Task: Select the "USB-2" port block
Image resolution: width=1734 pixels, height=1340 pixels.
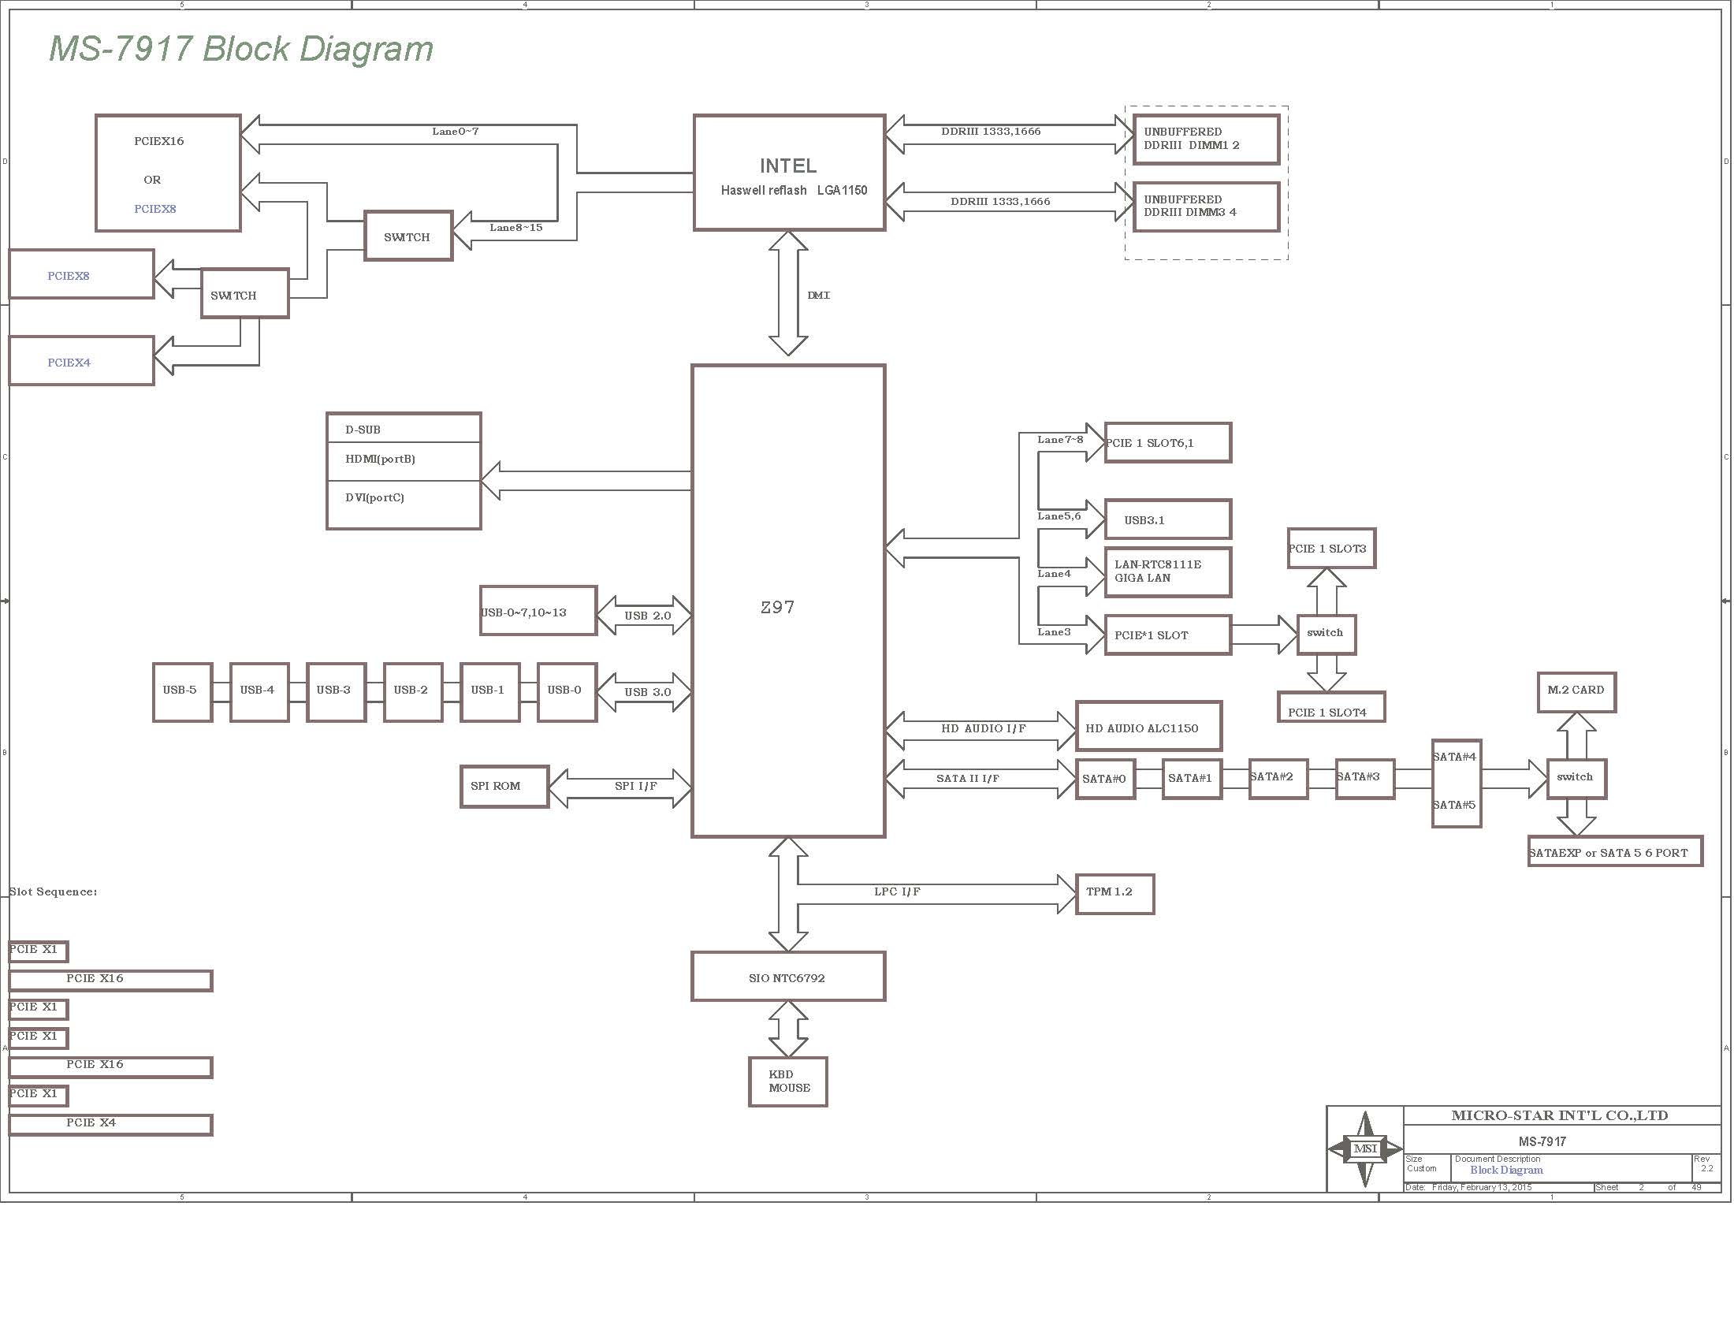Action: pos(413,692)
